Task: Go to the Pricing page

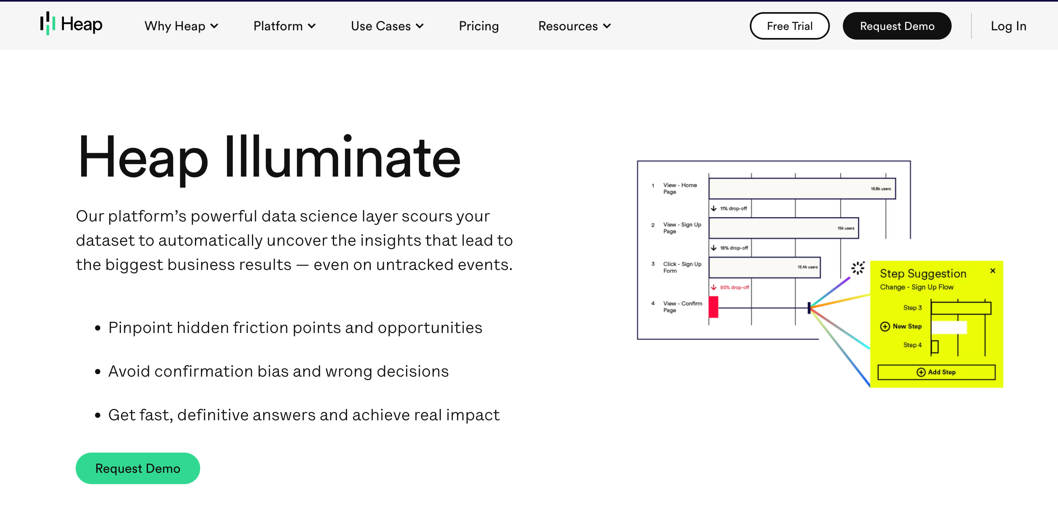Action: click(x=478, y=26)
